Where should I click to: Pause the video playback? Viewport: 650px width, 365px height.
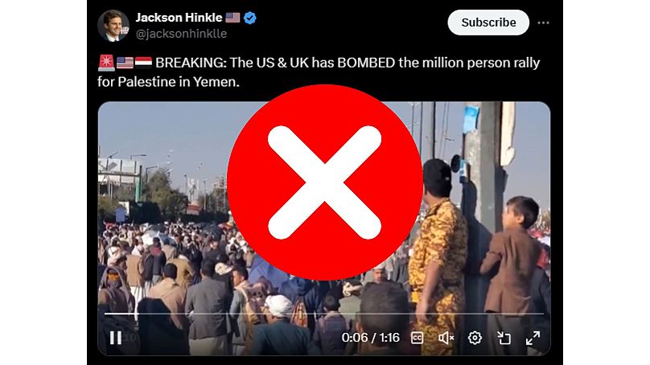pyautogui.click(x=116, y=338)
